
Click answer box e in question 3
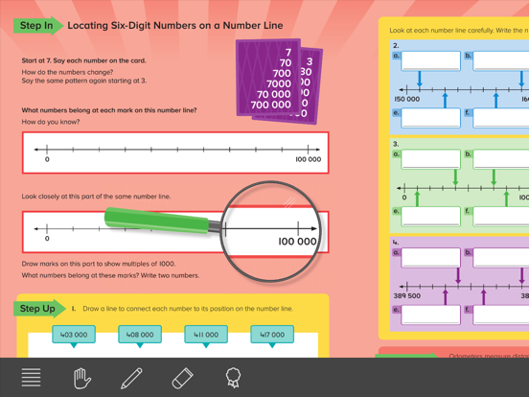431,216
